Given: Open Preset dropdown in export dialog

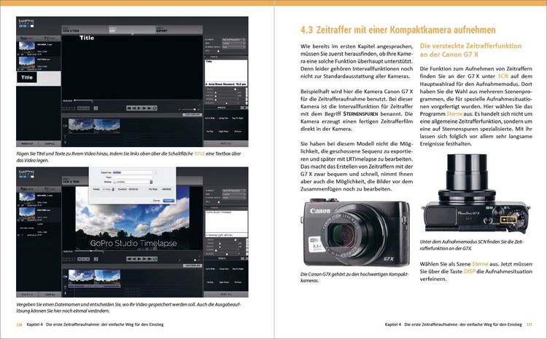Looking at the screenshot, I should click(108, 189).
